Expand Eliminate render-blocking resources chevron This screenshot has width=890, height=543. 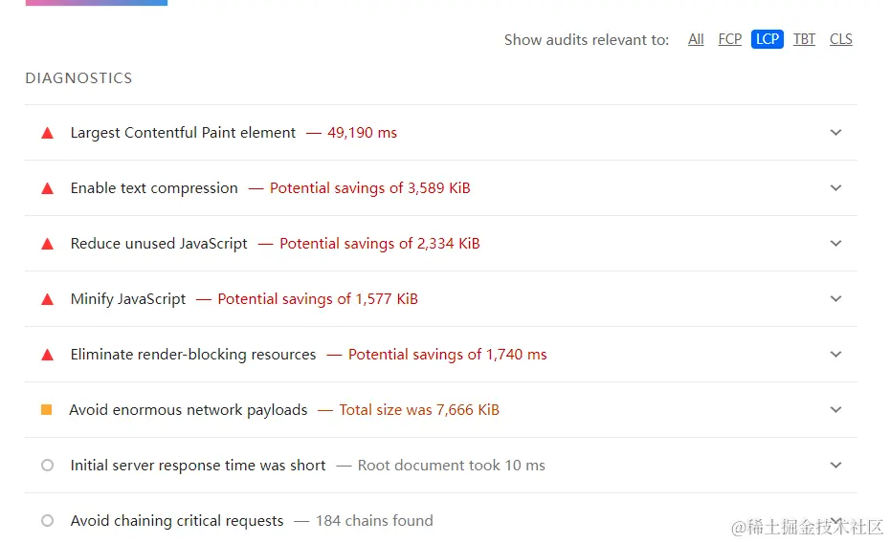point(835,355)
